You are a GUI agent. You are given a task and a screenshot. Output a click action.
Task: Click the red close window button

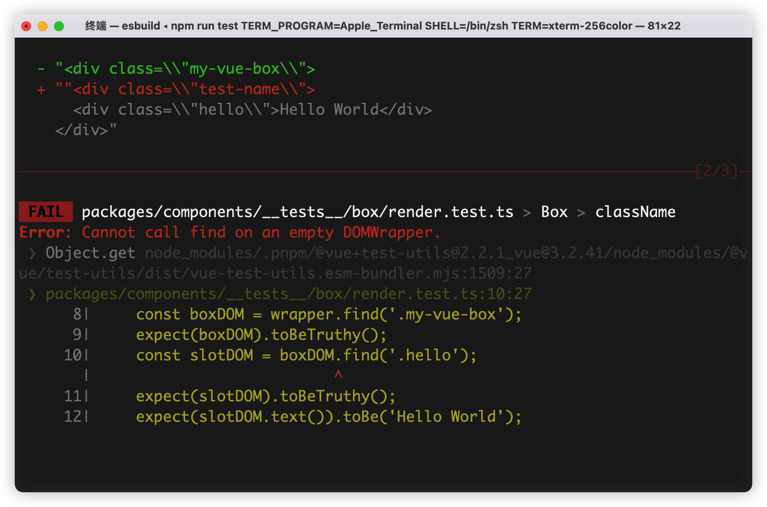[26, 26]
